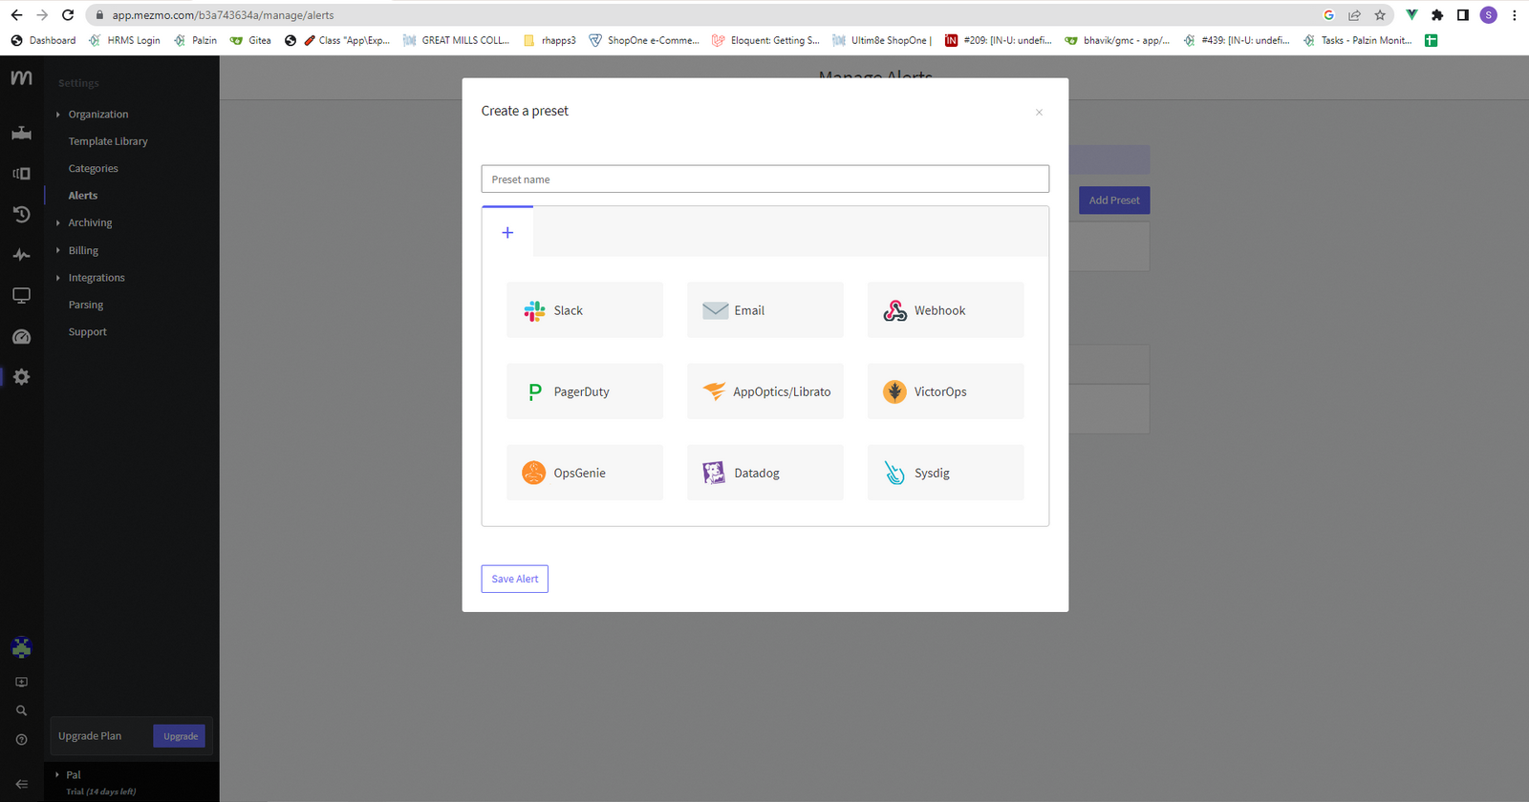
Task: Click the Upgrade button
Action: (x=180, y=736)
